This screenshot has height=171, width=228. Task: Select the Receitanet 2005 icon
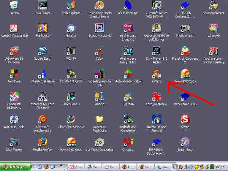point(185,96)
